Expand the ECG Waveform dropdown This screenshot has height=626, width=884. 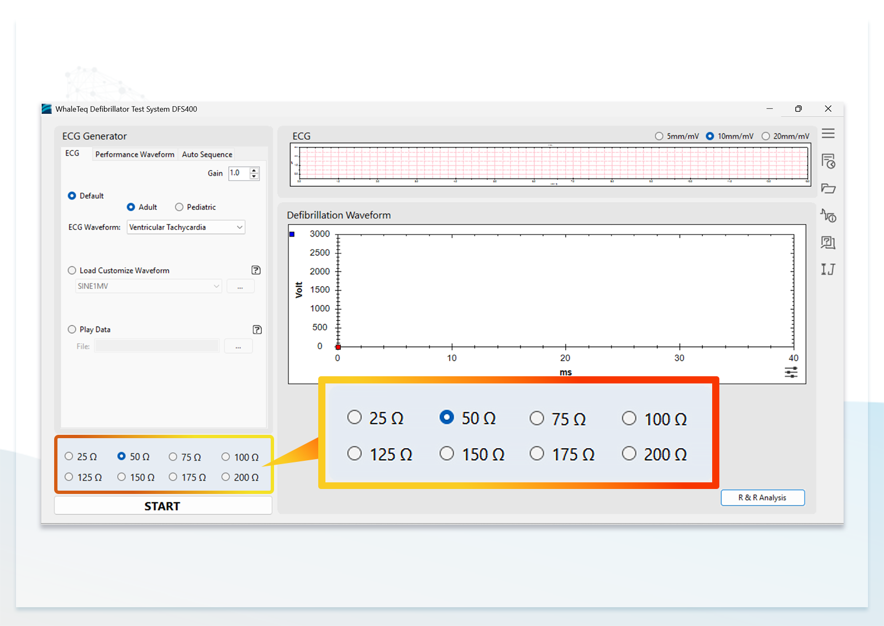(186, 227)
